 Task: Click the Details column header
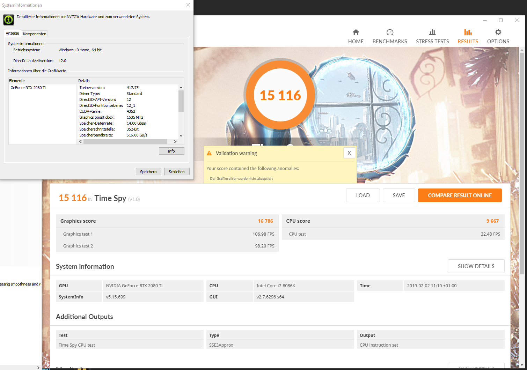click(131, 81)
